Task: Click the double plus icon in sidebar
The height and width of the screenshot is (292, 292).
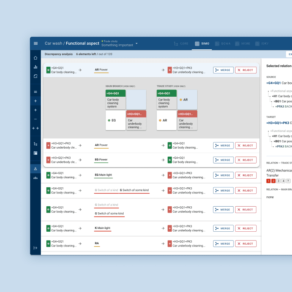Action: [35, 128]
